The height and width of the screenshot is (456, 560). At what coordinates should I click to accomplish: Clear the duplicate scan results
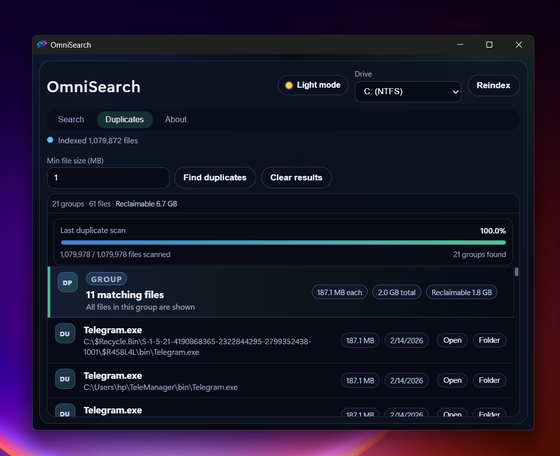click(x=296, y=177)
